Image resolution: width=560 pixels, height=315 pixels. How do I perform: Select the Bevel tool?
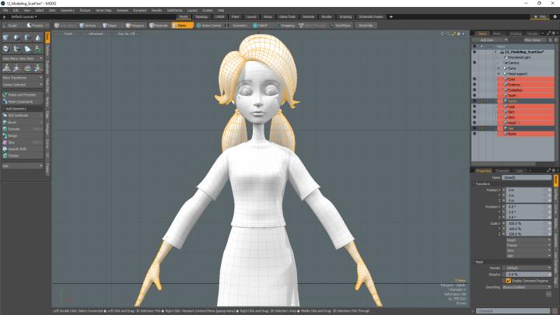click(x=12, y=122)
